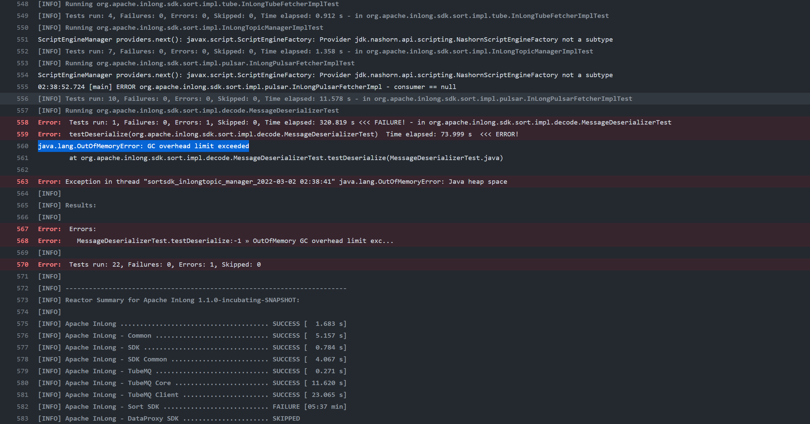The height and width of the screenshot is (424, 810).
Task: Click the testDeserialize stack trace line
Action: click(286, 158)
